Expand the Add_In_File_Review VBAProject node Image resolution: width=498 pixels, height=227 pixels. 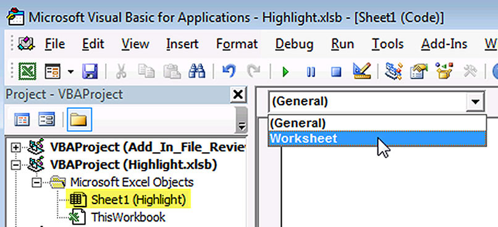pyautogui.click(x=15, y=147)
